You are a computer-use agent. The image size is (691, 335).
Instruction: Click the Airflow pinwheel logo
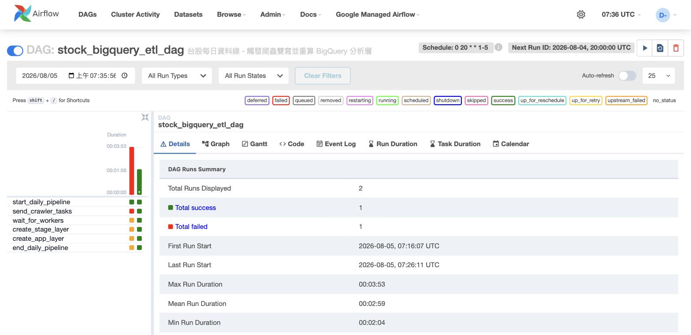click(22, 14)
